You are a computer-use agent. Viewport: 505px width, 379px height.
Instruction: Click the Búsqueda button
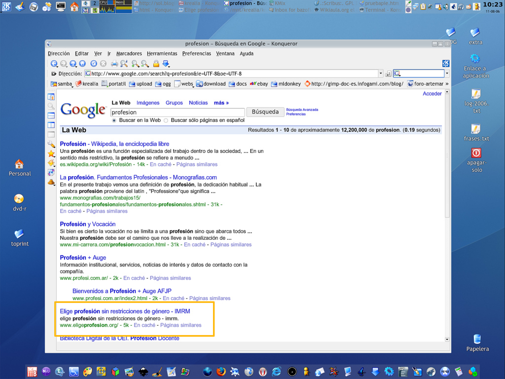pyautogui.click(x=265, y=112)
